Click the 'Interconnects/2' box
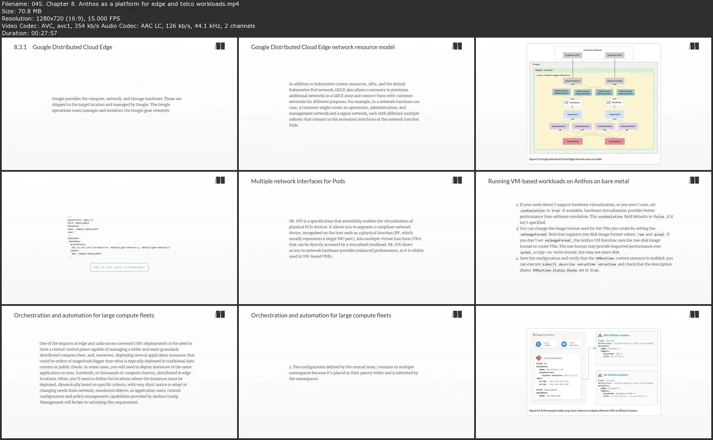The image size is (713, 440). coord(614,81)
